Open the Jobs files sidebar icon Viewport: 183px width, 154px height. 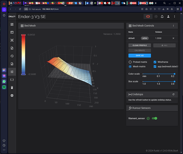12,48
